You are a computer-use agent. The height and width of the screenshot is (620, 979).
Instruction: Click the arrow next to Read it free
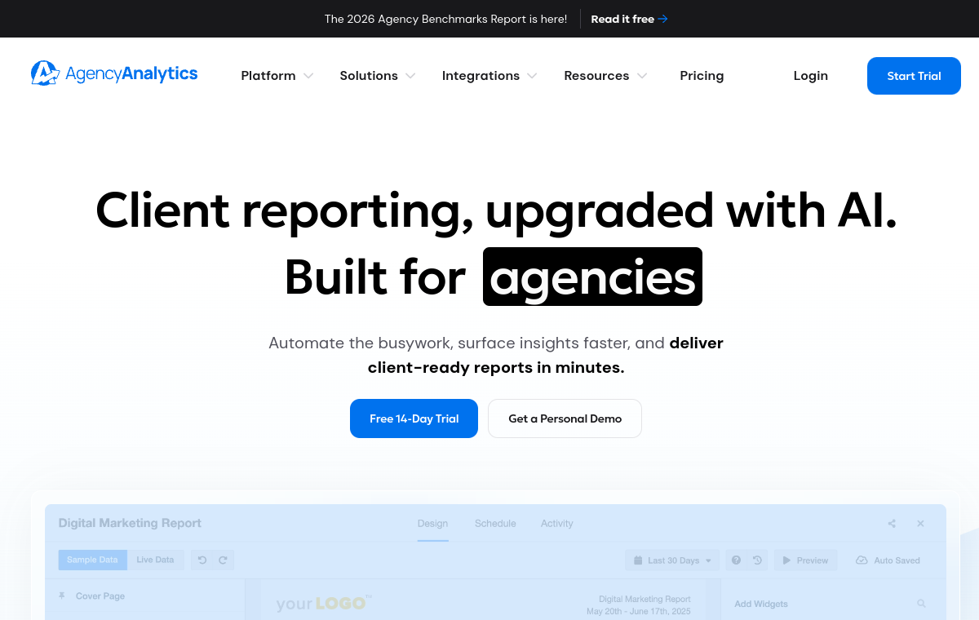[x=663, y=19]
